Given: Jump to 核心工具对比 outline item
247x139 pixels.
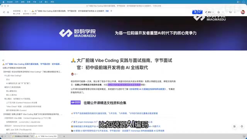Looking at the screenshot, I should tap(11, 95).
